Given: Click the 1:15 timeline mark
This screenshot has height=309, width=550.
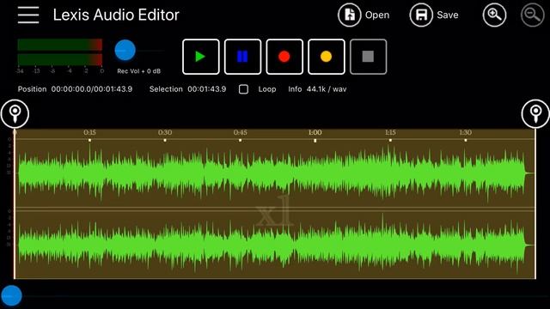Looking at the screenshot, I should [x=390, y=133].
